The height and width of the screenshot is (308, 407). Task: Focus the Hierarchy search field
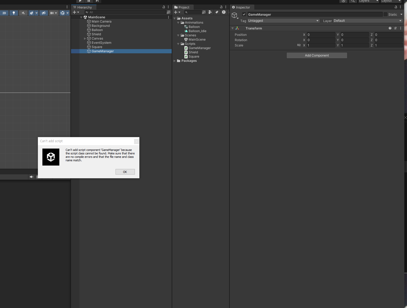(125, 12)
